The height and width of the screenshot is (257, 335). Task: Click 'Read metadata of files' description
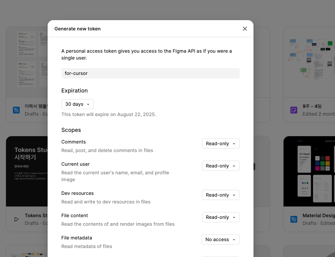tap(87, 246)
